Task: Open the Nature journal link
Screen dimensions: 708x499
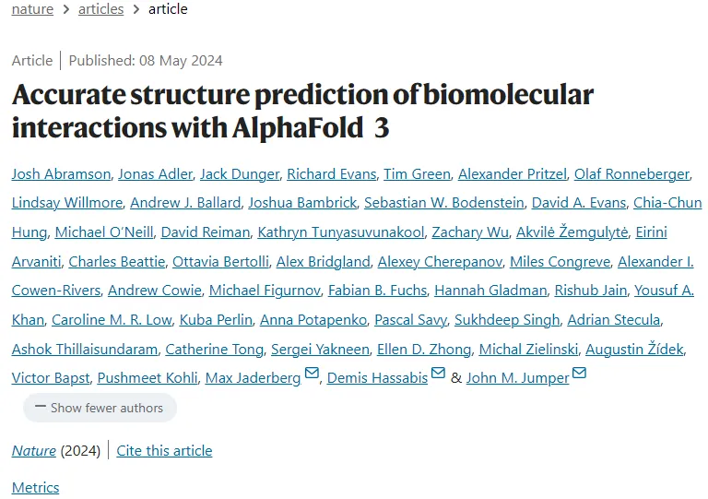Action: 33,451
